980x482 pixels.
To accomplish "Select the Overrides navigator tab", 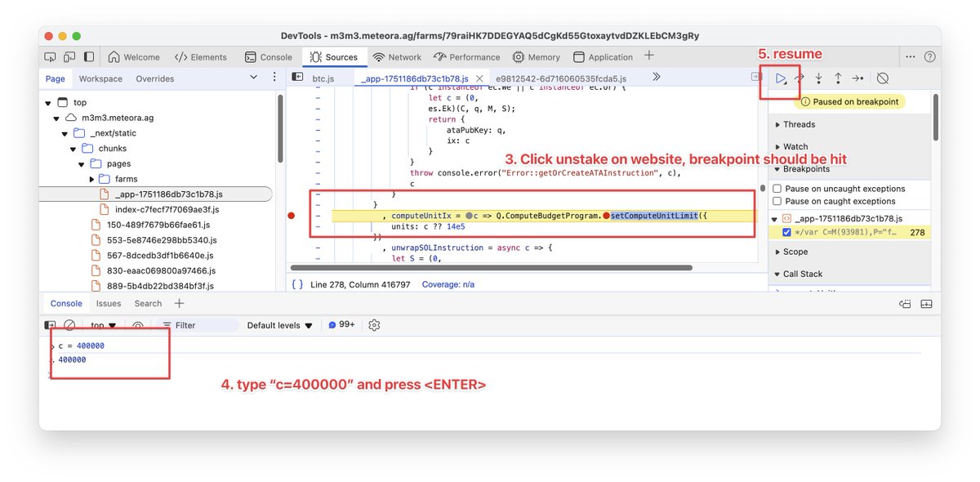I will coord(155,78).
